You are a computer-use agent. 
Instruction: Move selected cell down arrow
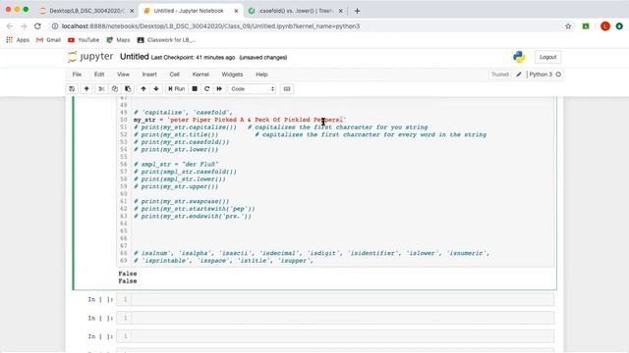point(156,89)
